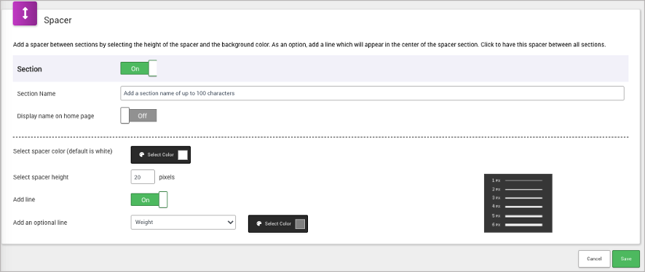Click the line weight preview image
Image resolution: width=645 pixels, height=272 pixels.
[518, 203]
